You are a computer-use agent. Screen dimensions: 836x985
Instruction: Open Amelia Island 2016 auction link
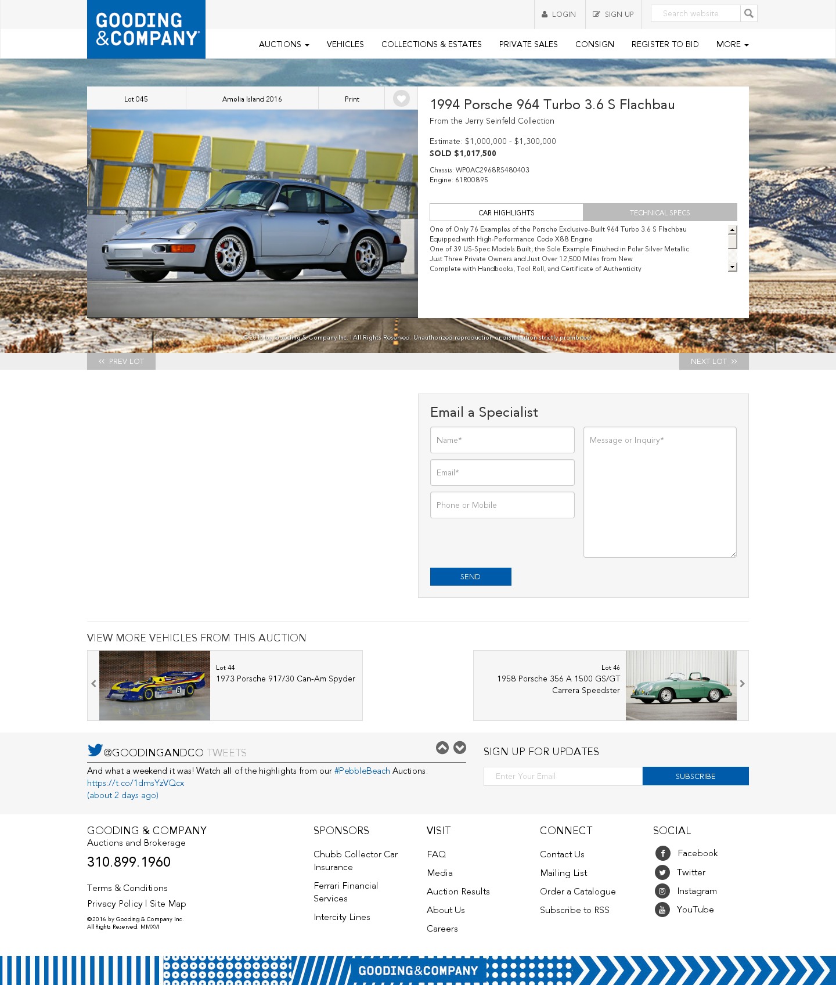[252, 99]
